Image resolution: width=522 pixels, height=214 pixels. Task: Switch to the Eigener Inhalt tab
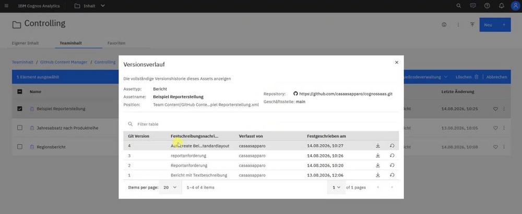pos(25,43)
